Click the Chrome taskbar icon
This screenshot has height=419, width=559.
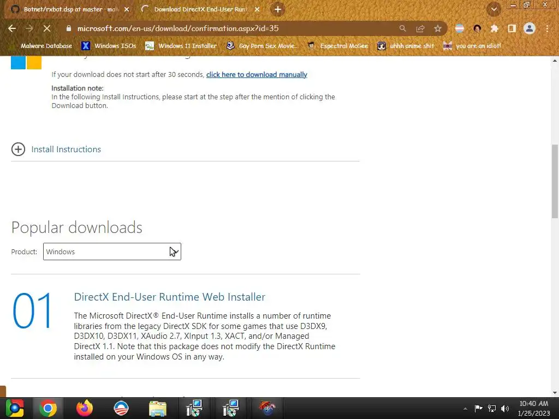tap(48, 408)
